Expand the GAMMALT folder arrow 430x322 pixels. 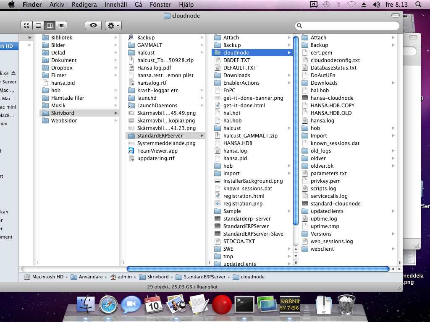point(202,45)
